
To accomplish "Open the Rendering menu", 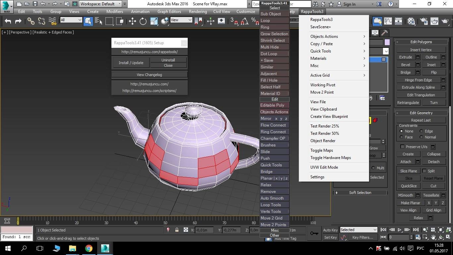I will pos(198,11).
